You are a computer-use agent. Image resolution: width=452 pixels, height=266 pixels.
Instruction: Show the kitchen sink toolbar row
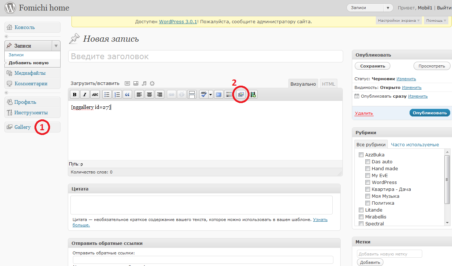click(x=229, y=94)
